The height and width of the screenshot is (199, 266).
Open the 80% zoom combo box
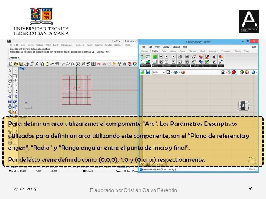tap(158, 72)
